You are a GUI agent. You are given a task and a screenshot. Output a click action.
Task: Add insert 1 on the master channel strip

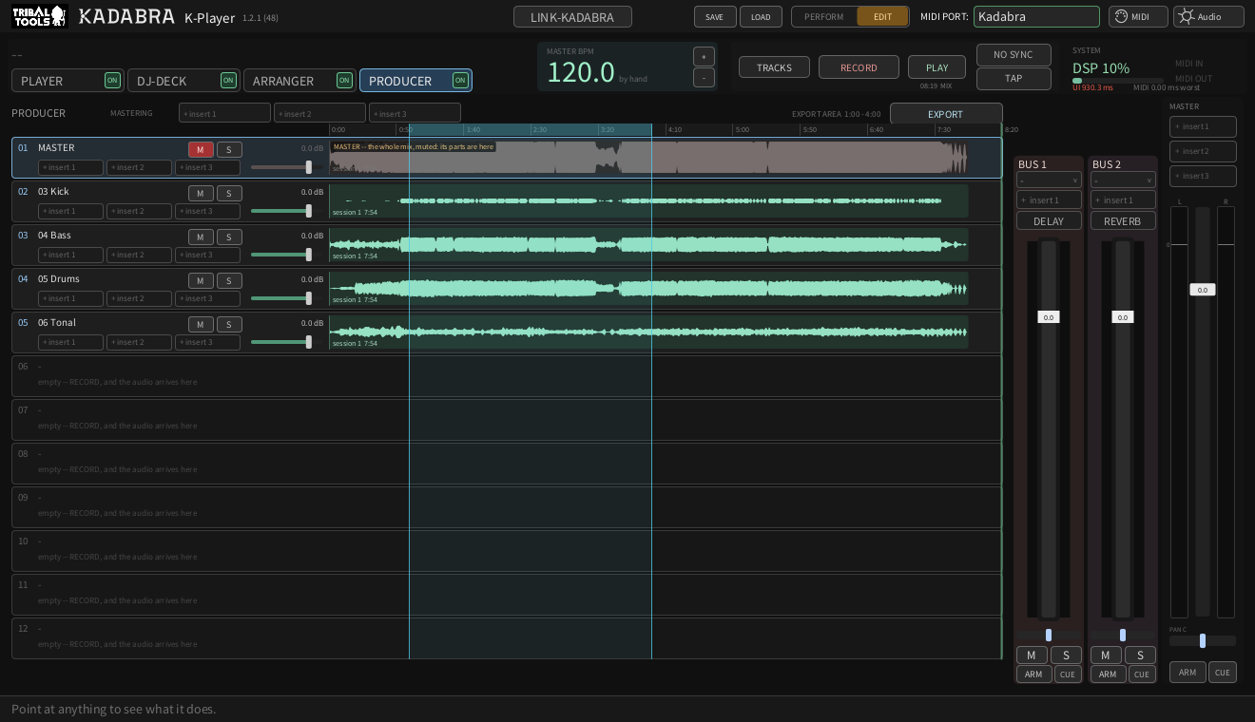tap(1203, 126)
